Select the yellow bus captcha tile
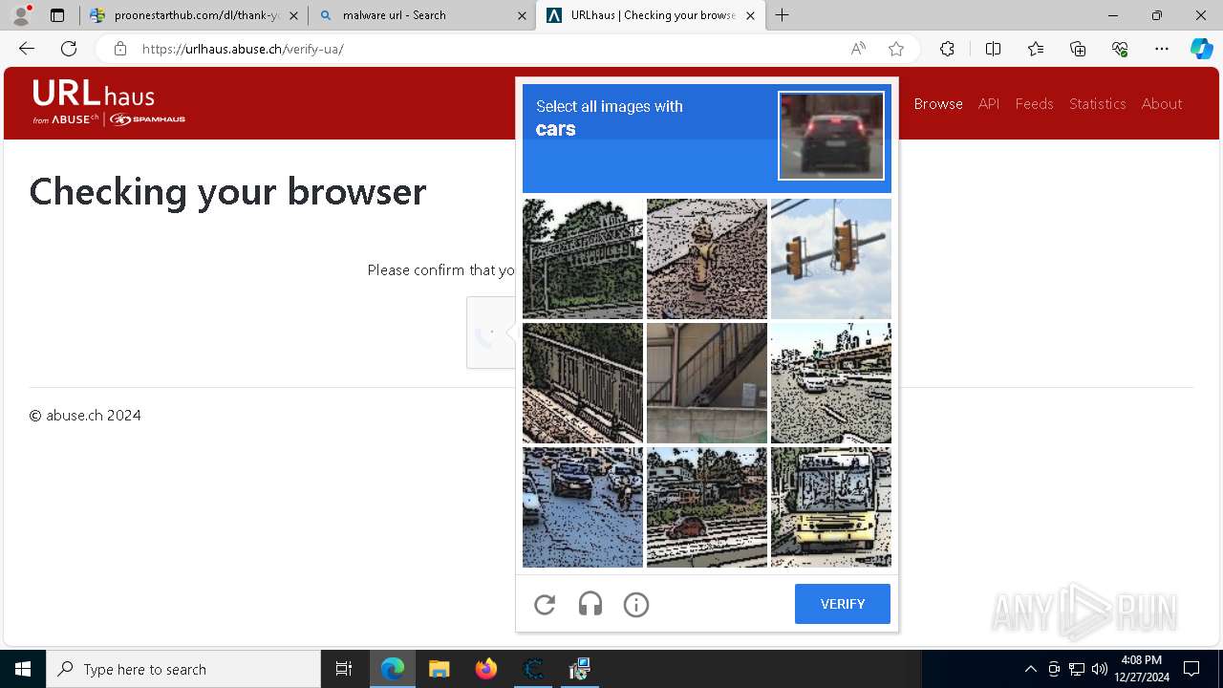 pos(831,507)
